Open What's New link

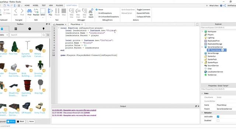click(214, 6)
